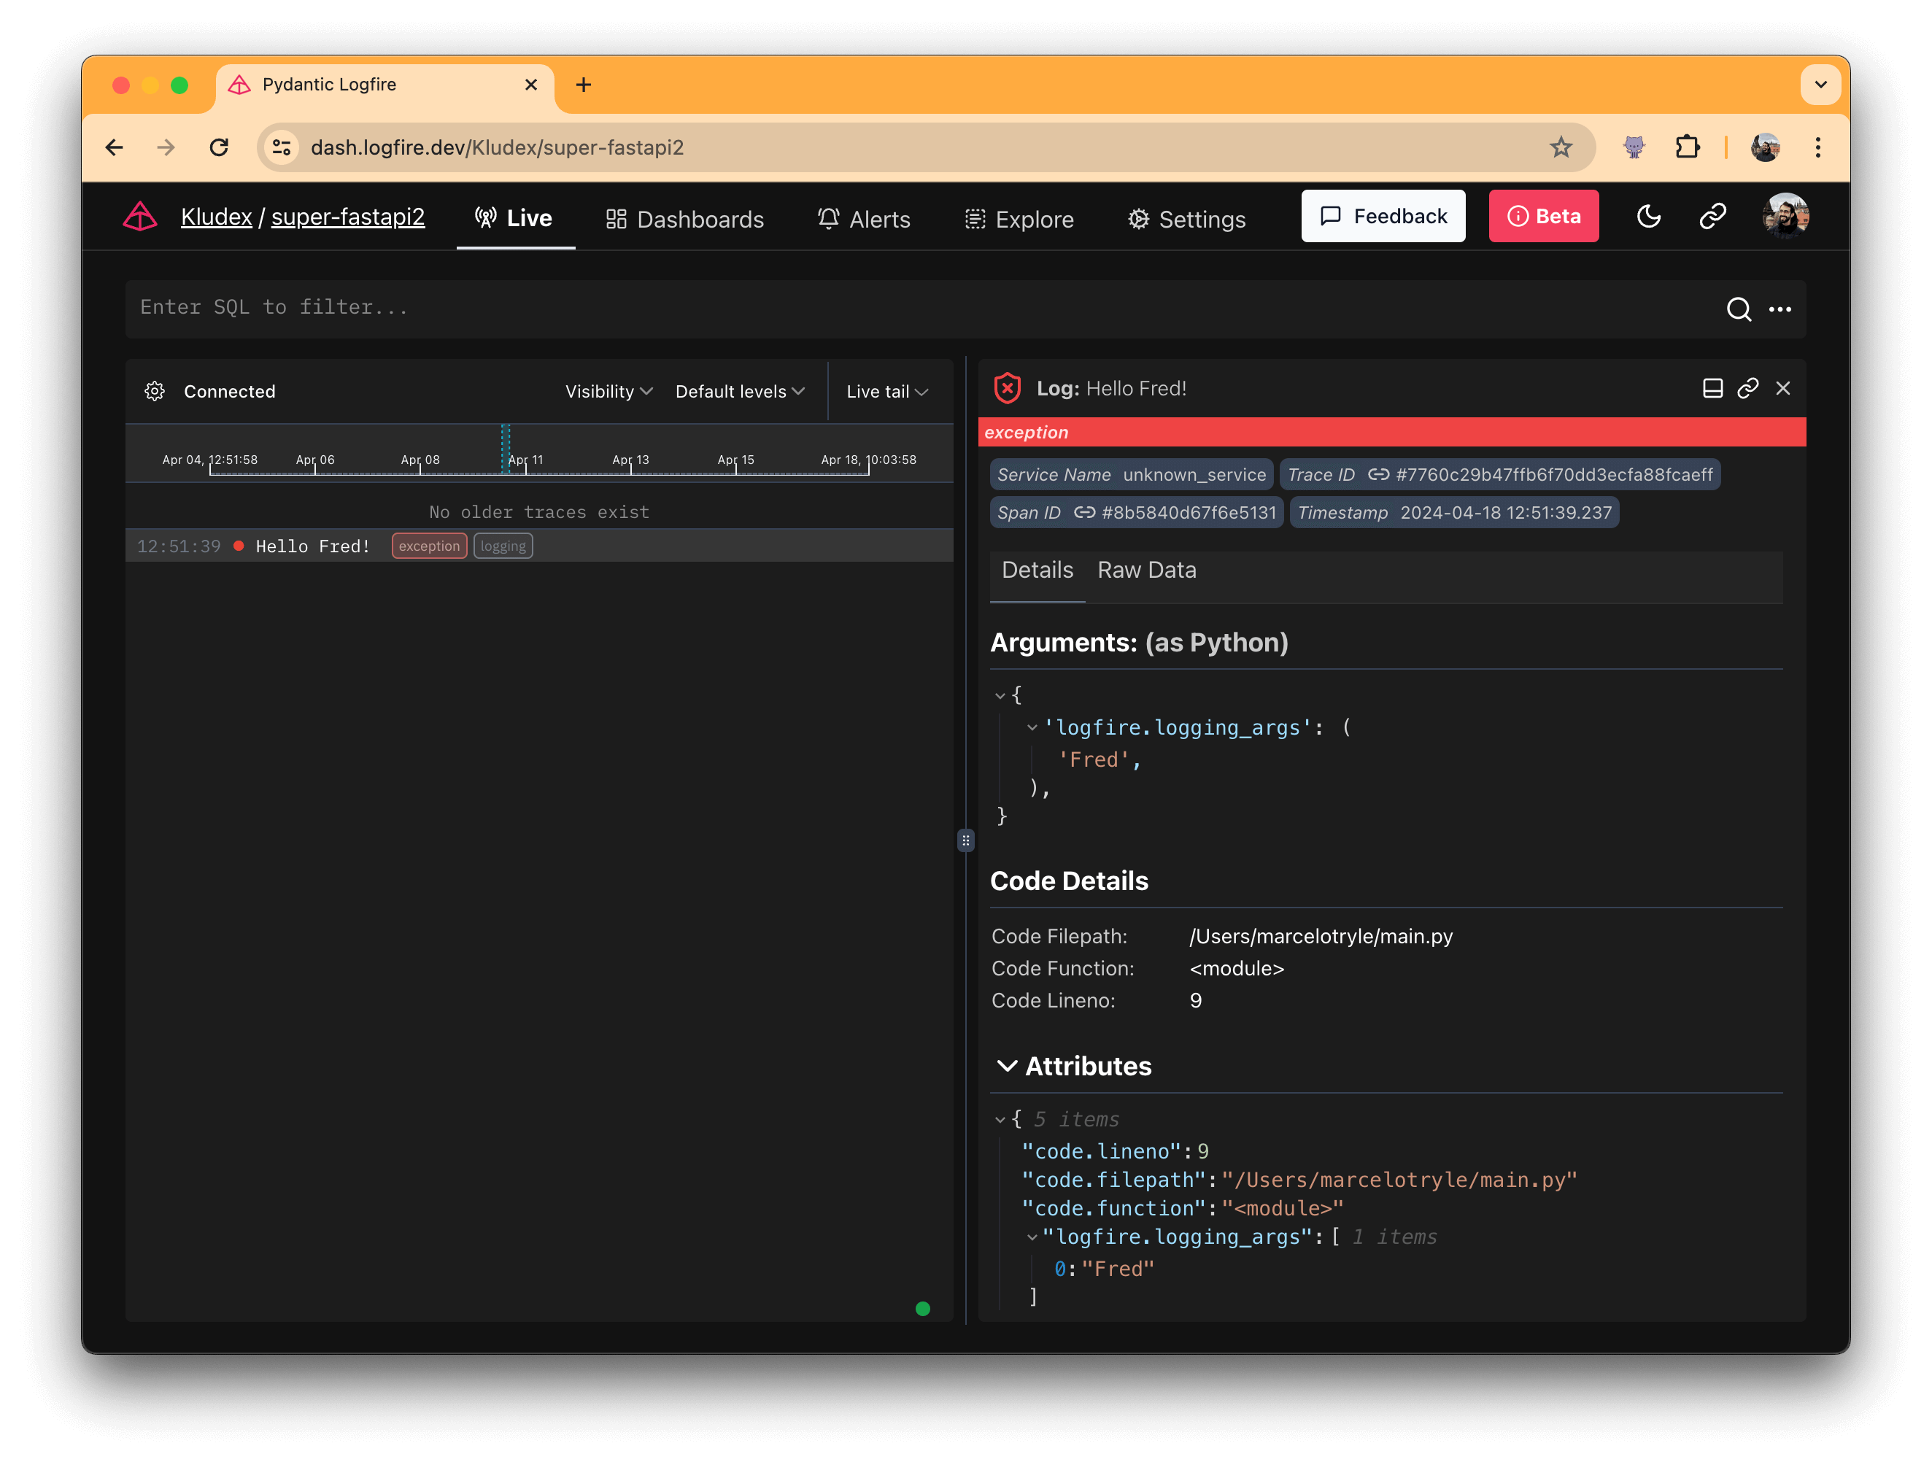Open the three-dots menu beside SQL search

1780,309
